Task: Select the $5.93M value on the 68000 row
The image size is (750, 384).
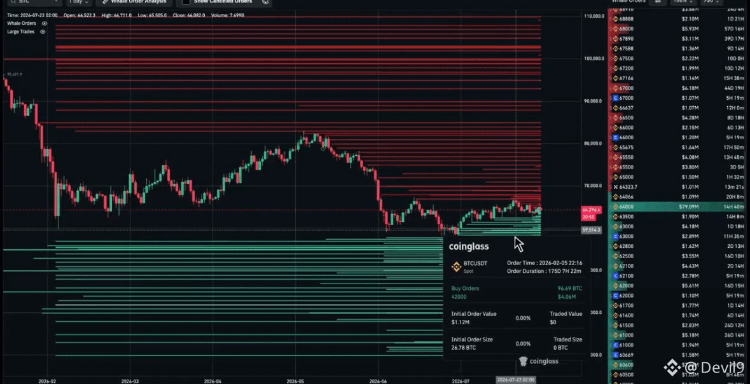Action: [691, 29]
